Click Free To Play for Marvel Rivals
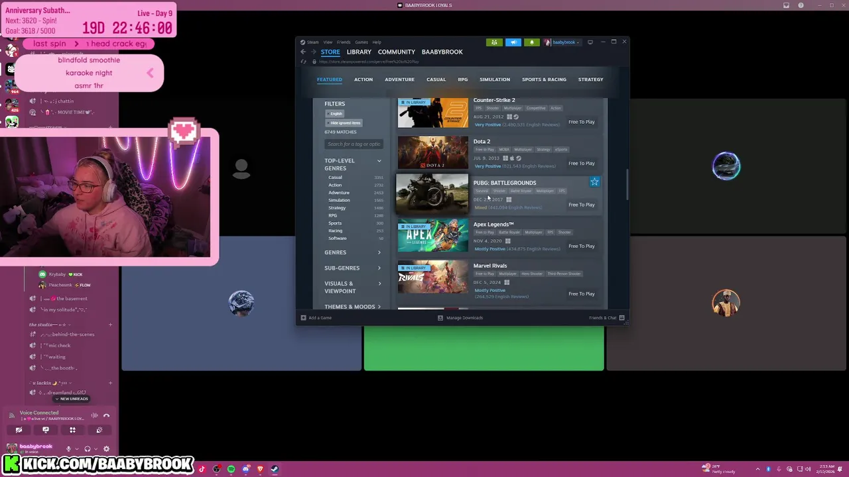The image size is (849, 477). point(582,293)
